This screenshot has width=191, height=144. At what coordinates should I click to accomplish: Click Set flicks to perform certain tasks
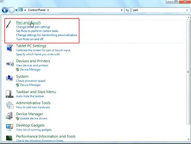(x=37, y=31)
